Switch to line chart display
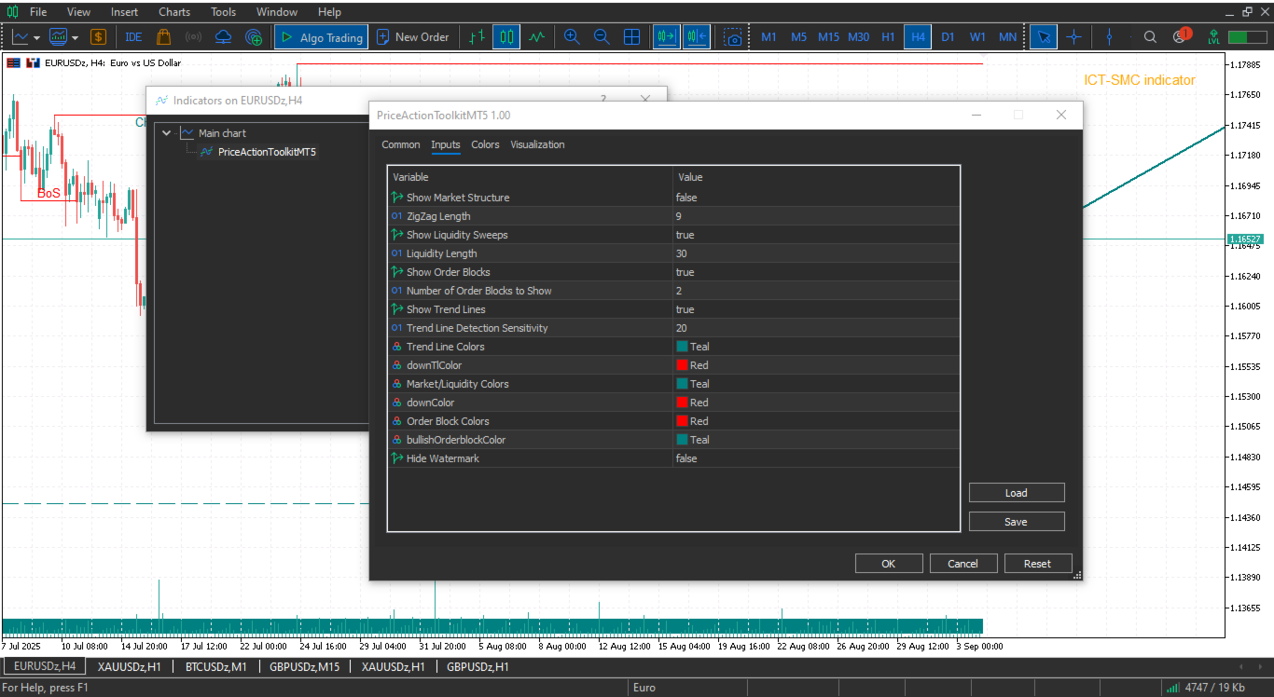The width and height of the screenshot is (1274, 697). point(536,37)
